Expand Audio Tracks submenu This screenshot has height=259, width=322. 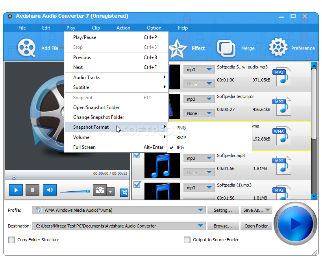tap(116, 78)
